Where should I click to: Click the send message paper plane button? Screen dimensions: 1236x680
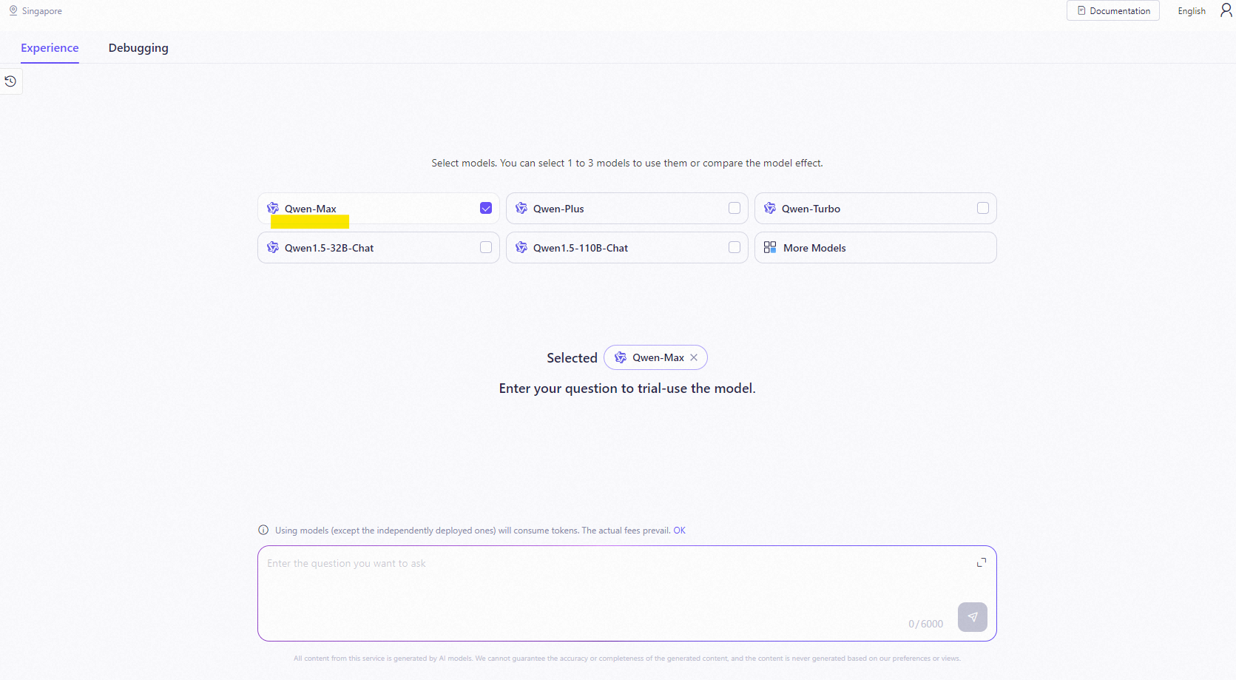pos(972,617)
